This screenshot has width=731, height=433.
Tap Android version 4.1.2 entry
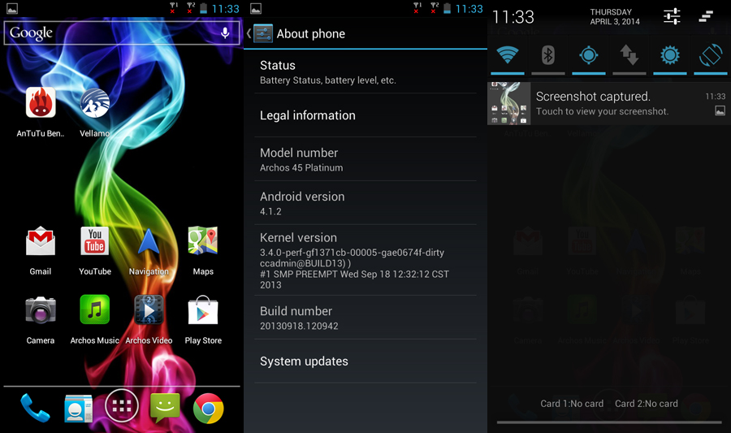pos(365,203)
